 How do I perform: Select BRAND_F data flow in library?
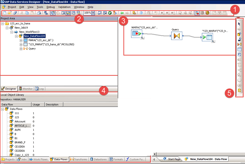click(x=20, y=142)
